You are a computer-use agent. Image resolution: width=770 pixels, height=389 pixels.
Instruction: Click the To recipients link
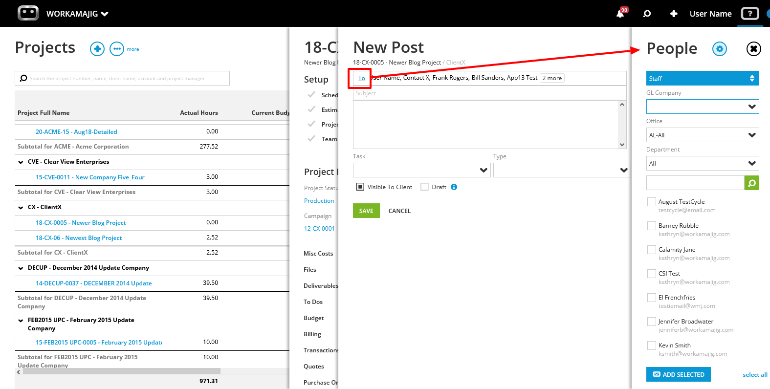click(362, 78)
